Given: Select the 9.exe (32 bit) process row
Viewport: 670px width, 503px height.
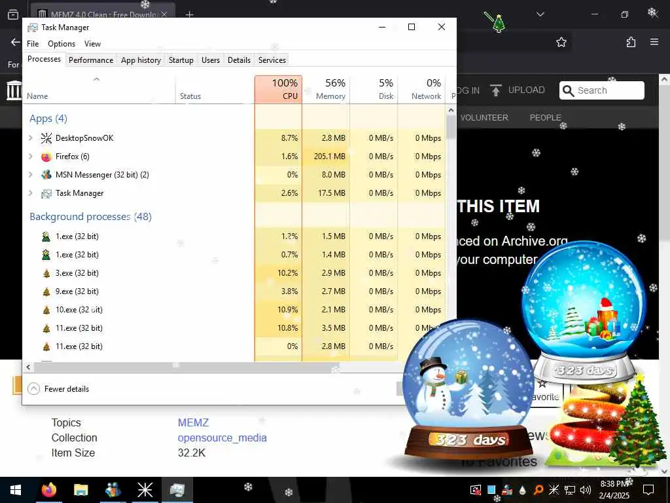Looking at the screenshot, I should click(234, 291).
